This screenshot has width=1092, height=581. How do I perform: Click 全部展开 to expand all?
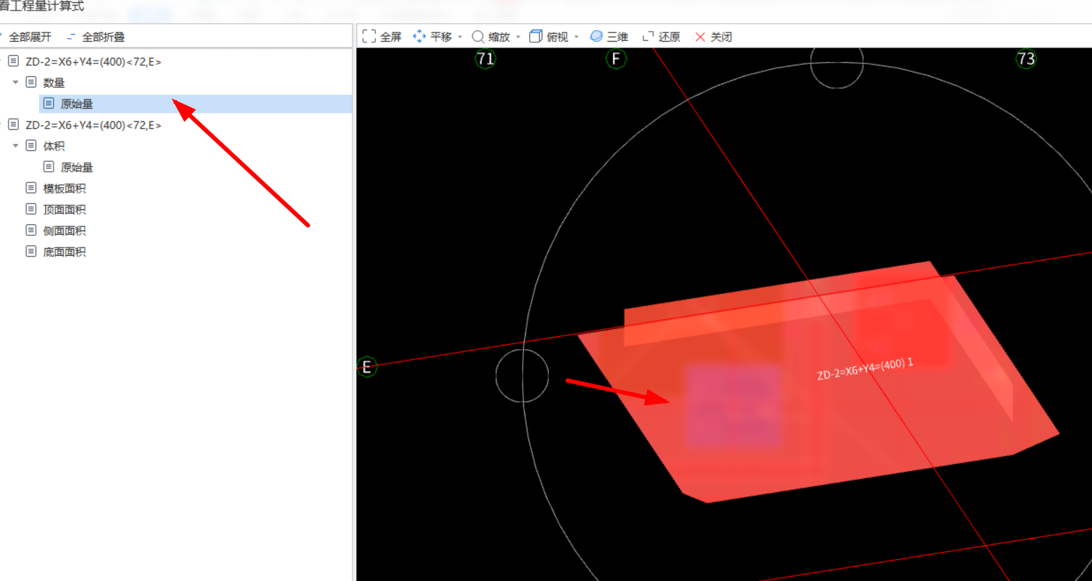(x=26, y=37)
